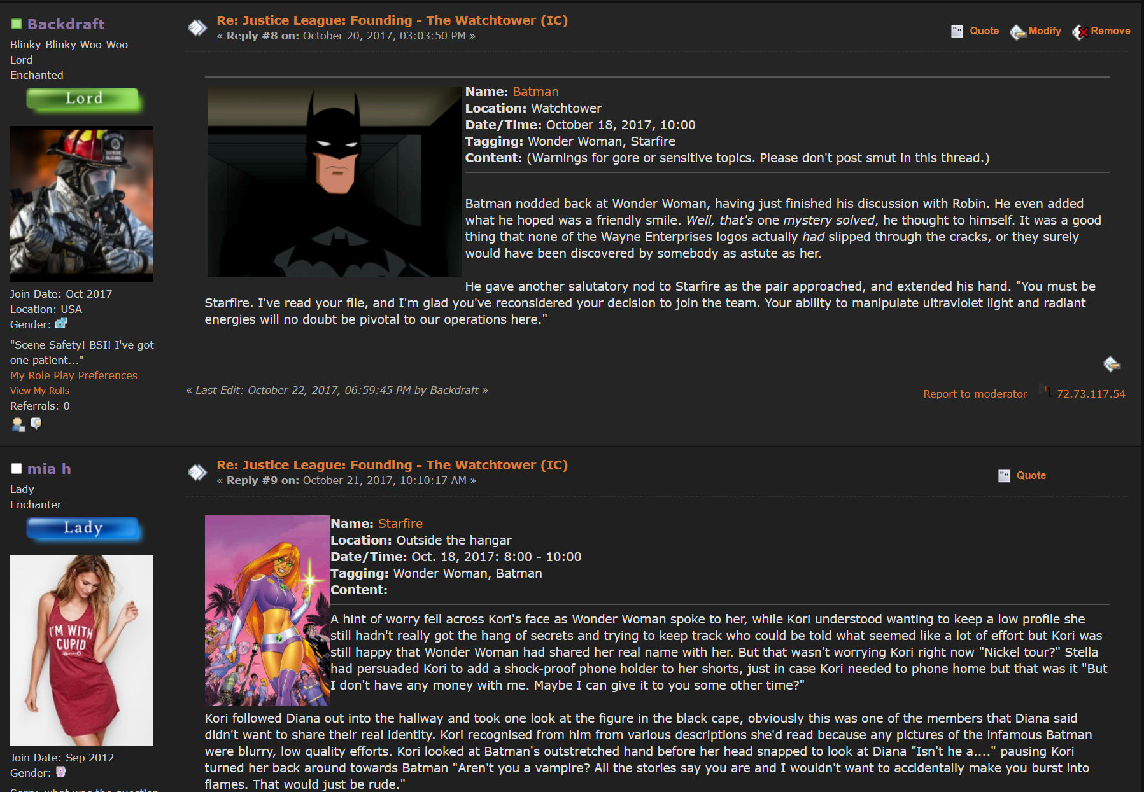Open My Role Play Preferences link
Image resolution: width=1144 pixels, height=792 pixels.
click(x=74, y=375)
